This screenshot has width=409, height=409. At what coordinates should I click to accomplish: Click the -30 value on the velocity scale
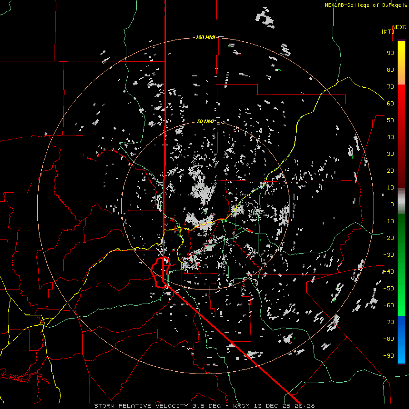coord(389,255)
